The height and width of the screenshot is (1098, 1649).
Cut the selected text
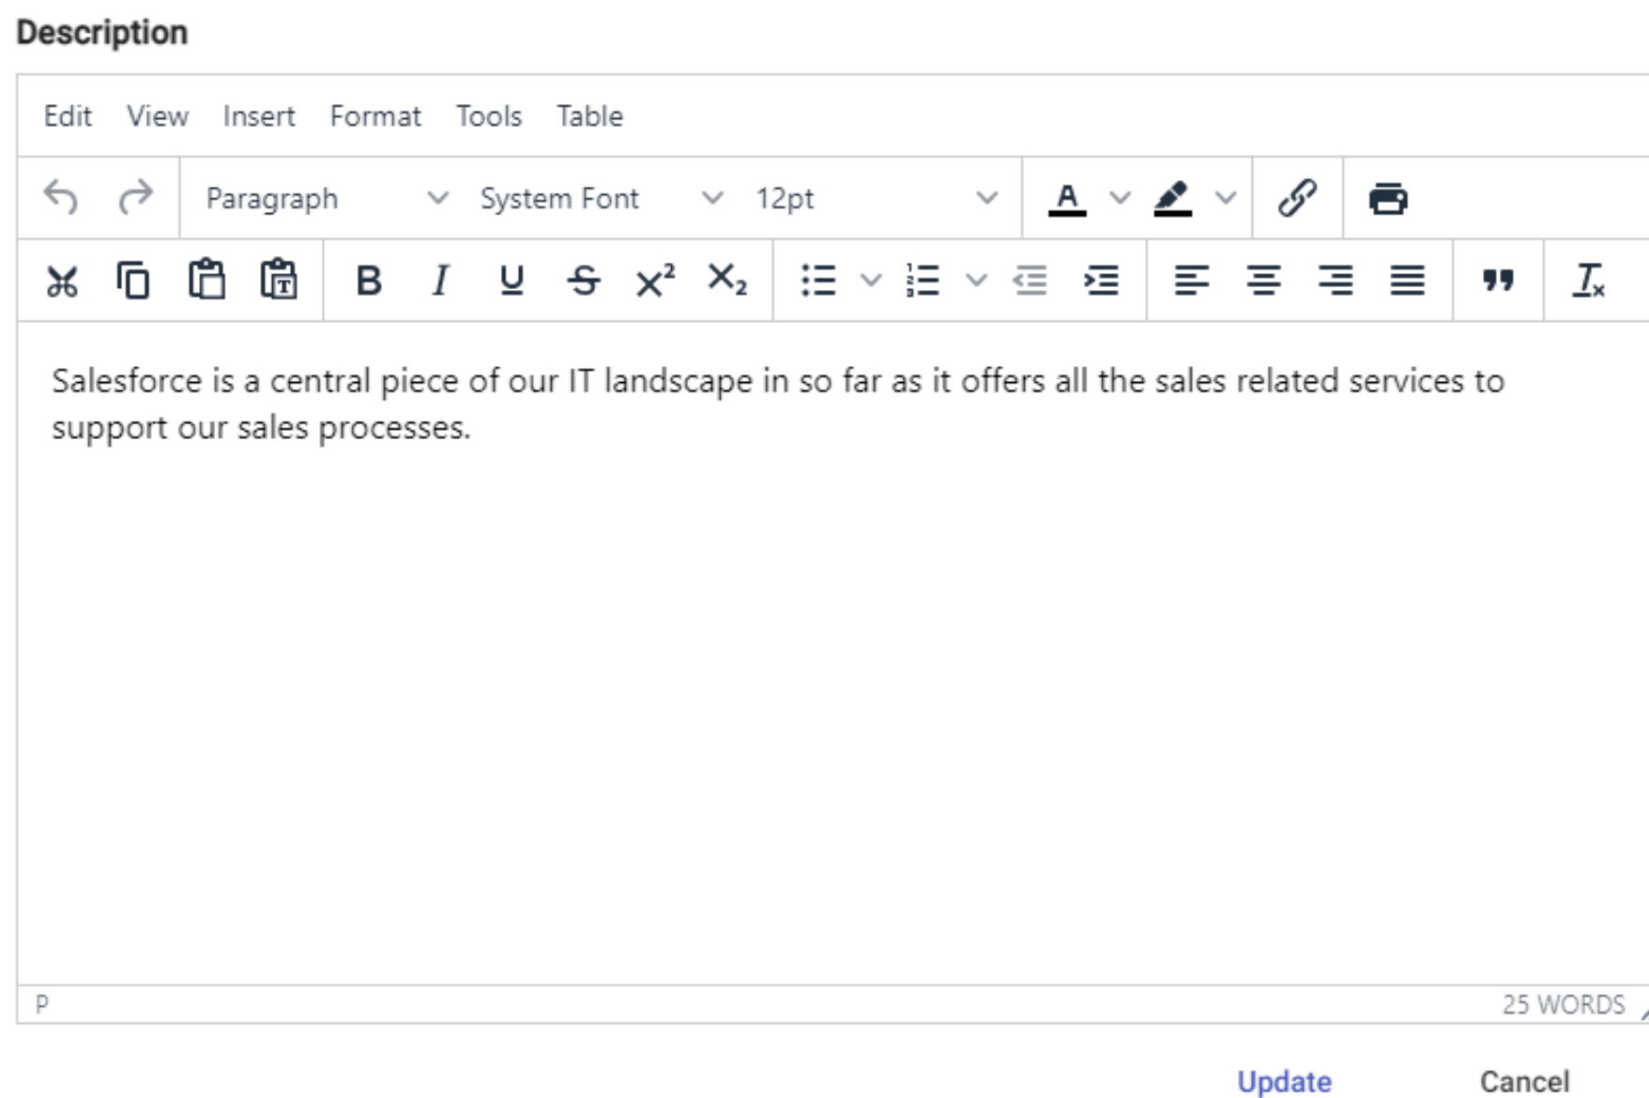click(x=62, y=281)
